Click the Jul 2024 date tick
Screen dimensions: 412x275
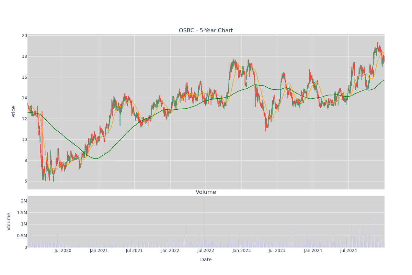pos(348,251)
